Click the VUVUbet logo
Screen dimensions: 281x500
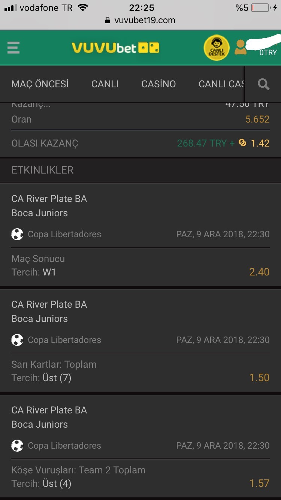pyautogui.click(x=115, y=48)
